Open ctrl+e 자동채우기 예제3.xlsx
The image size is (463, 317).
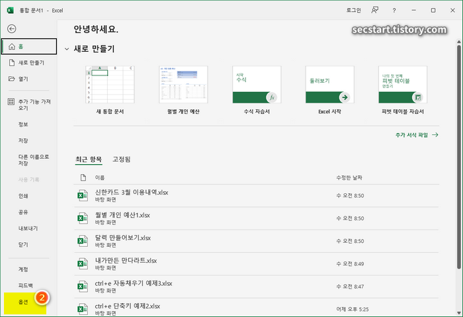257,287
